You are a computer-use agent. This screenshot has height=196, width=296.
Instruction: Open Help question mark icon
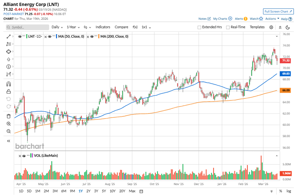pyautogui.click(x=290, y=19)
